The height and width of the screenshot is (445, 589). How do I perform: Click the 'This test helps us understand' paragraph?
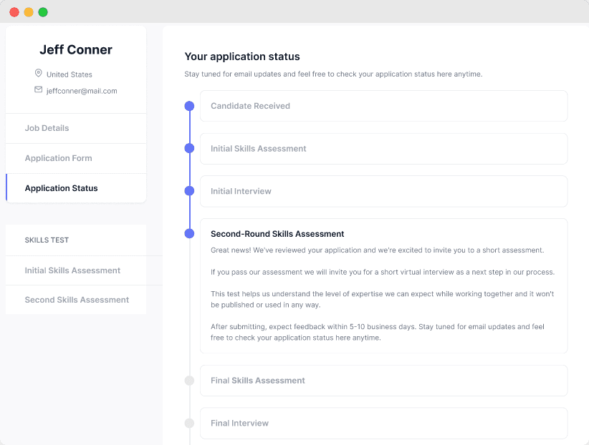coord(383,300)
